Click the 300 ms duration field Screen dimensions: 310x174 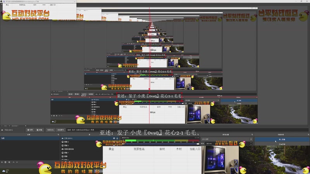click(x=228, y=143)
